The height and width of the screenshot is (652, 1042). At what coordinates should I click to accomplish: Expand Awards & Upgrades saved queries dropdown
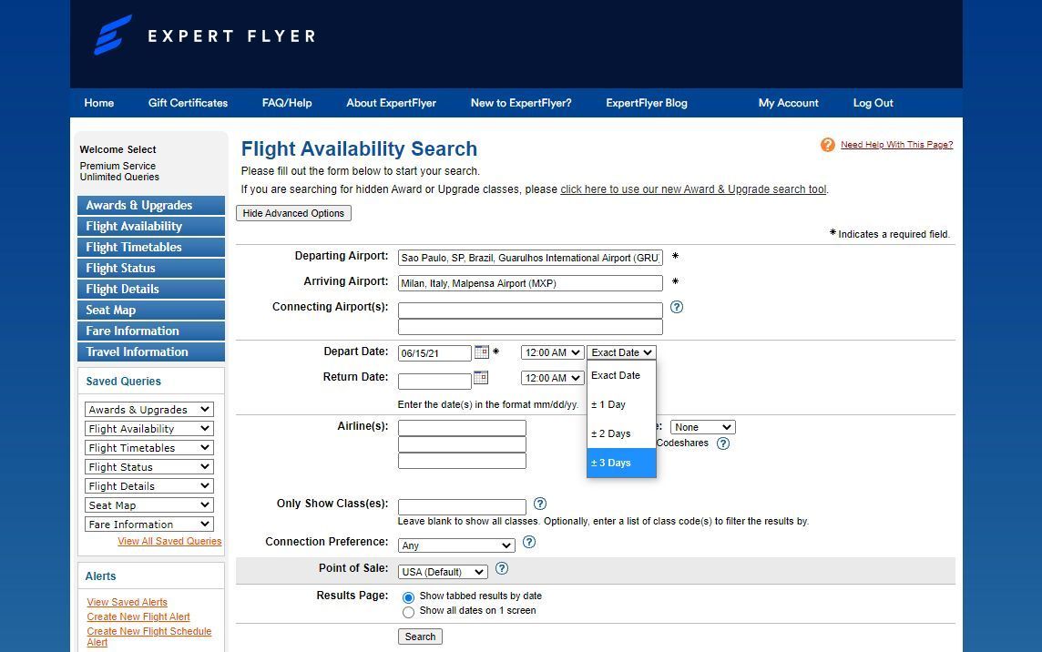coord(148,410)
